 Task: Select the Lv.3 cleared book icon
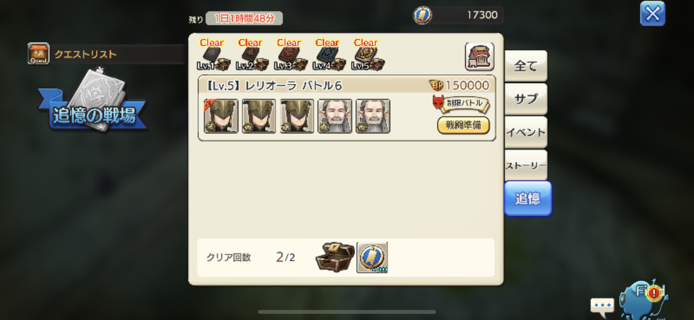click(x=289, y=55)
